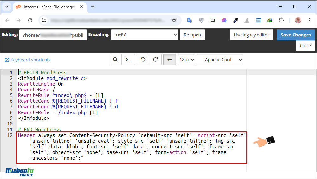Image resolution: width=317 pixels, height=179 pixels.
Task: Click the redo arrow icon
Action: [x=155, y=60]
